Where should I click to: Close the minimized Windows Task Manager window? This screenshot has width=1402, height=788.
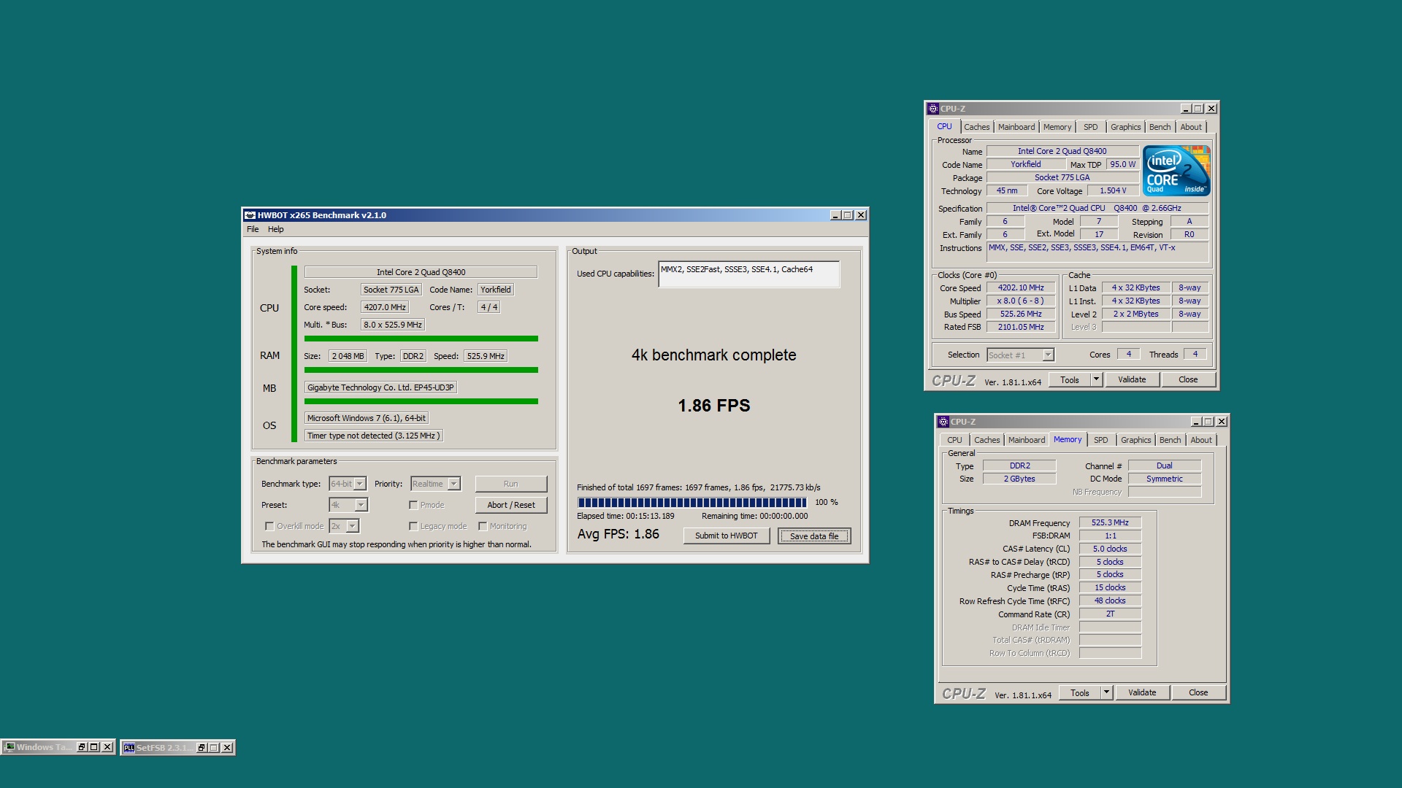pos(107,747)
